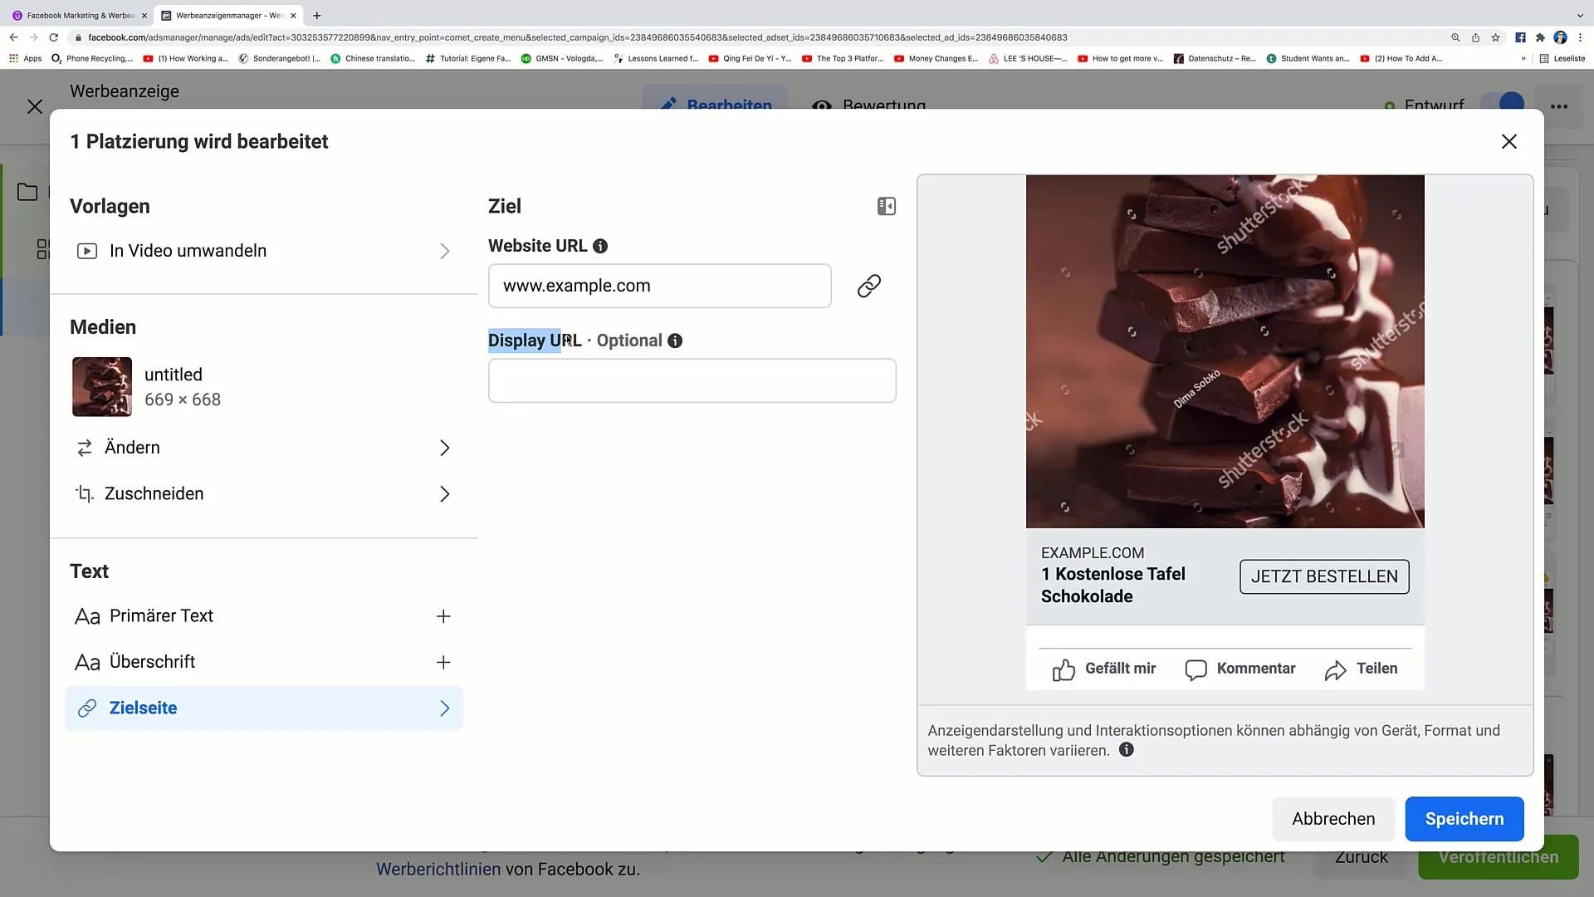1594x897 pixels.
Task: Open the Leseliste reading list
Action: (1562, 58)
